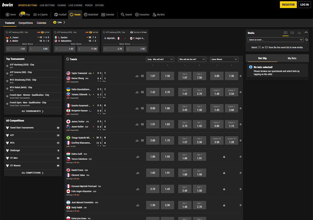Favourite the Trotter vs Kubler match

tap(240, 124)
